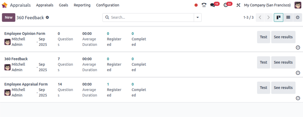Open activity clock on Employee Opinion Form card
The height and width of the screenshot is (117, 303).
coord(298,48)
